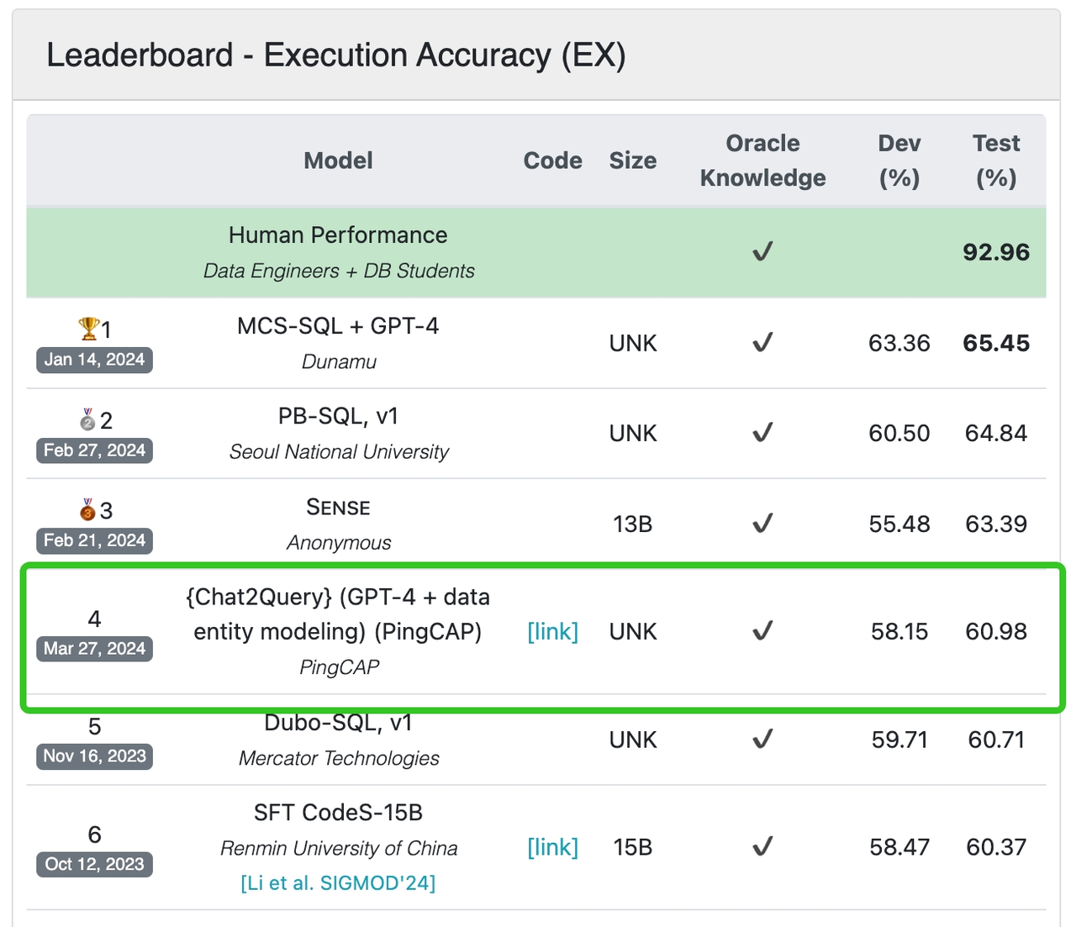This screenshot has width=1076, height=927.
Task: Click the 60.71 test score
Action: click(x=996, y=740)
